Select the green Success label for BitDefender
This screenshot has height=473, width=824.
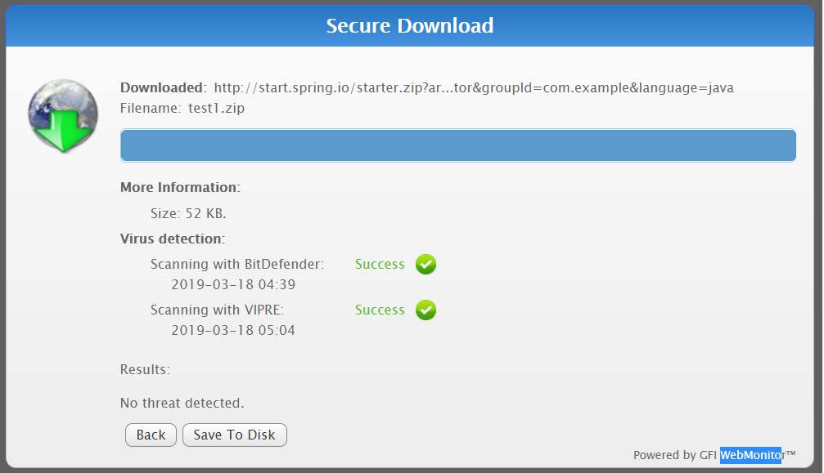point(380,264)
